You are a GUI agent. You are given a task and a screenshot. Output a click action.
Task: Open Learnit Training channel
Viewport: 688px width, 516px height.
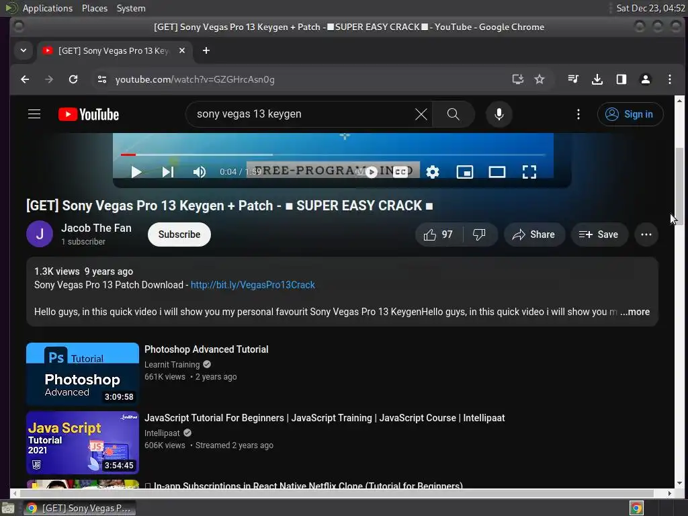point(172,365)
